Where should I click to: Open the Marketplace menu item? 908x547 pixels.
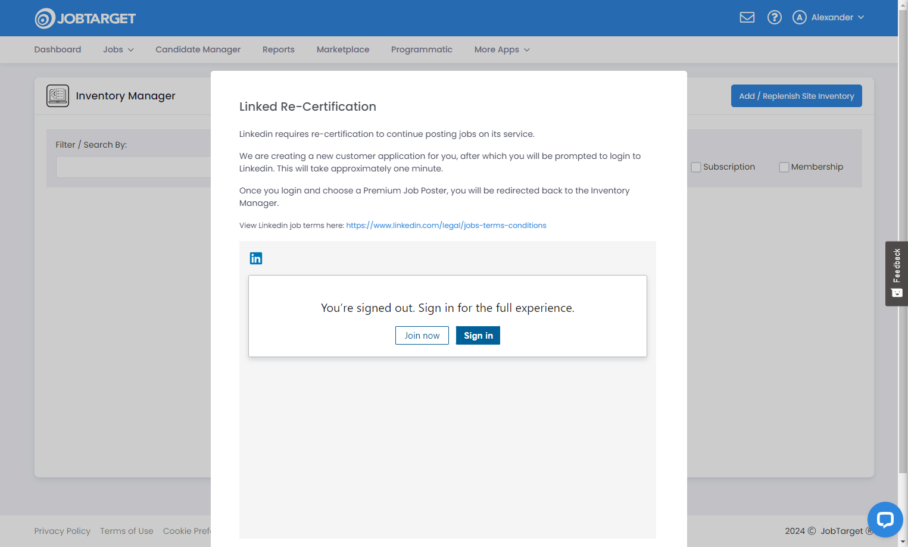coord(343,49)
